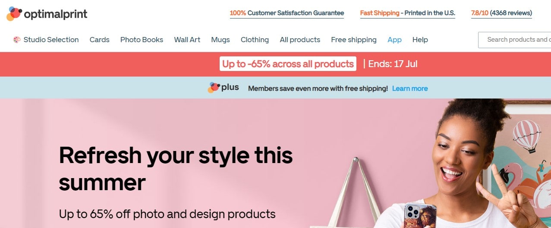Screen dimensions: 551x228
Task: Open the Free shipping page
Action: 353,40
